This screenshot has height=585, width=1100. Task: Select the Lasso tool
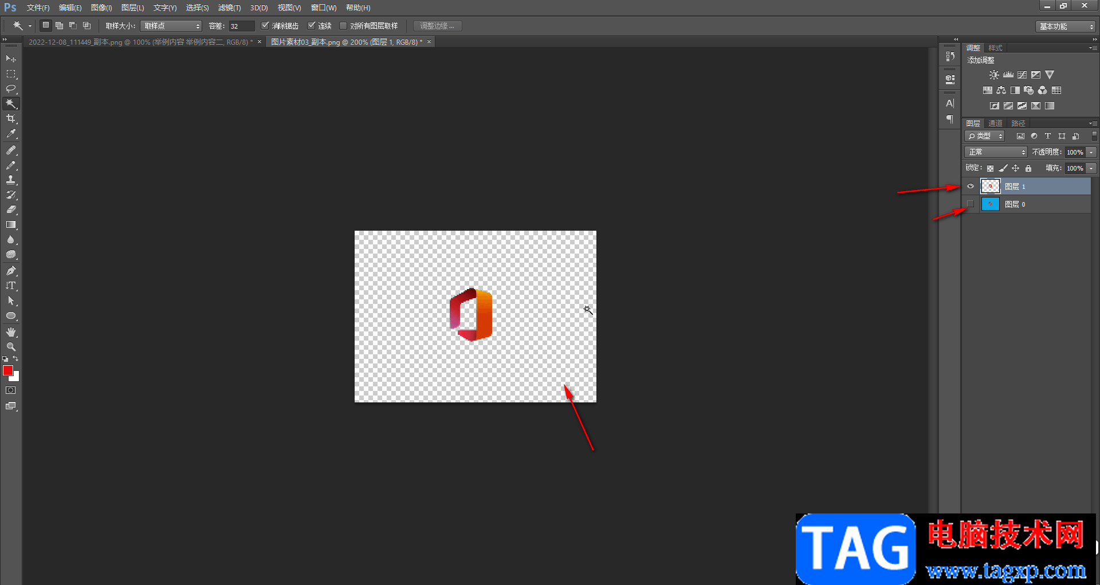coord(11,89)
